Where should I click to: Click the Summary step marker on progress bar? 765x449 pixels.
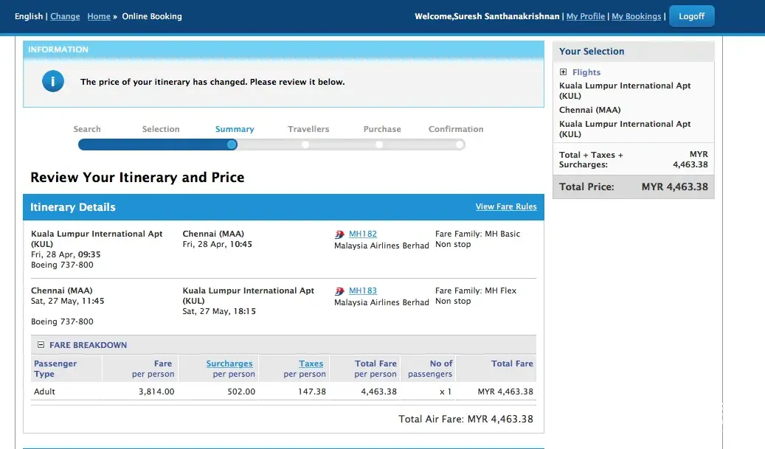pos(232,145)
